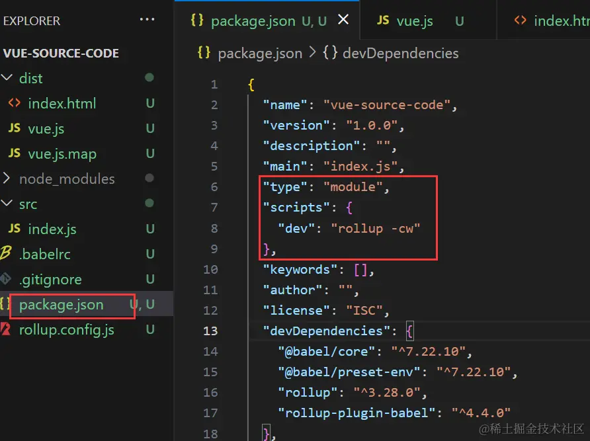Close the package.json editor tab
This screenshot has width=590, height=441.
[343, 19]
